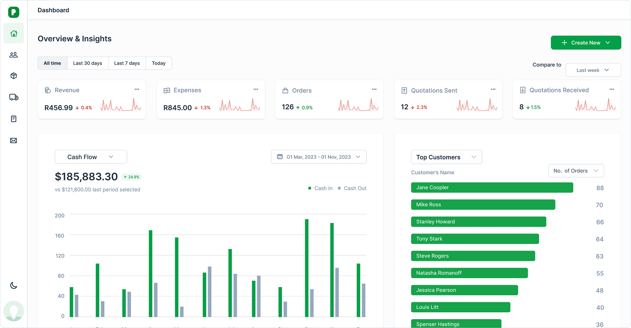Open the mail envelope icon in sidebar
The image size is (631, 328).
point(13,141)
